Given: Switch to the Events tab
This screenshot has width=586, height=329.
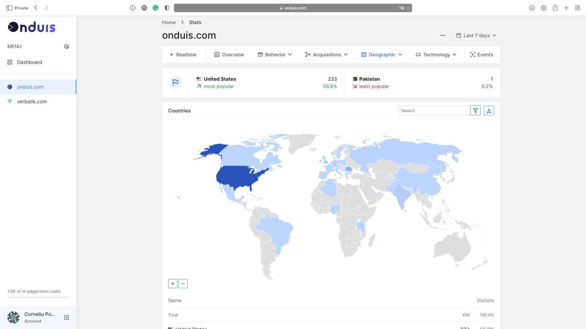Looking at the screenshot, I should (482, 55).
